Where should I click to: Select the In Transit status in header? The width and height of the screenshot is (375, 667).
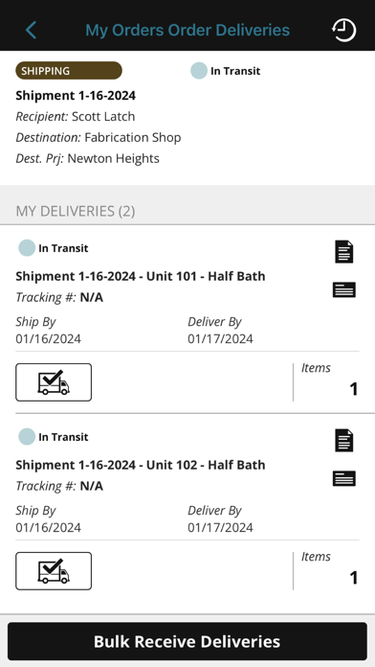coord(225,71)
